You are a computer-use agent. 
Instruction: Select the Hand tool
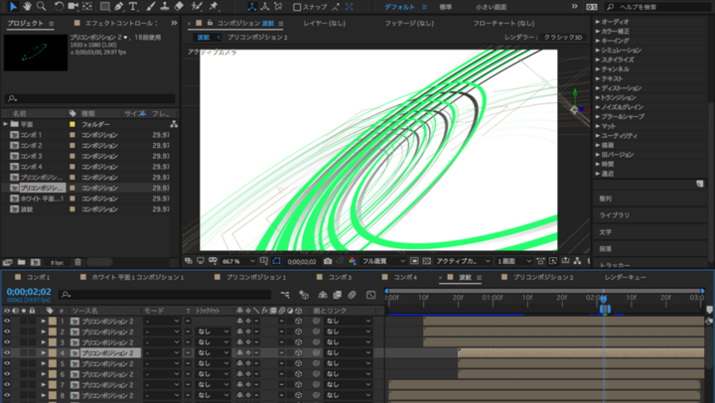coord(28,6)
